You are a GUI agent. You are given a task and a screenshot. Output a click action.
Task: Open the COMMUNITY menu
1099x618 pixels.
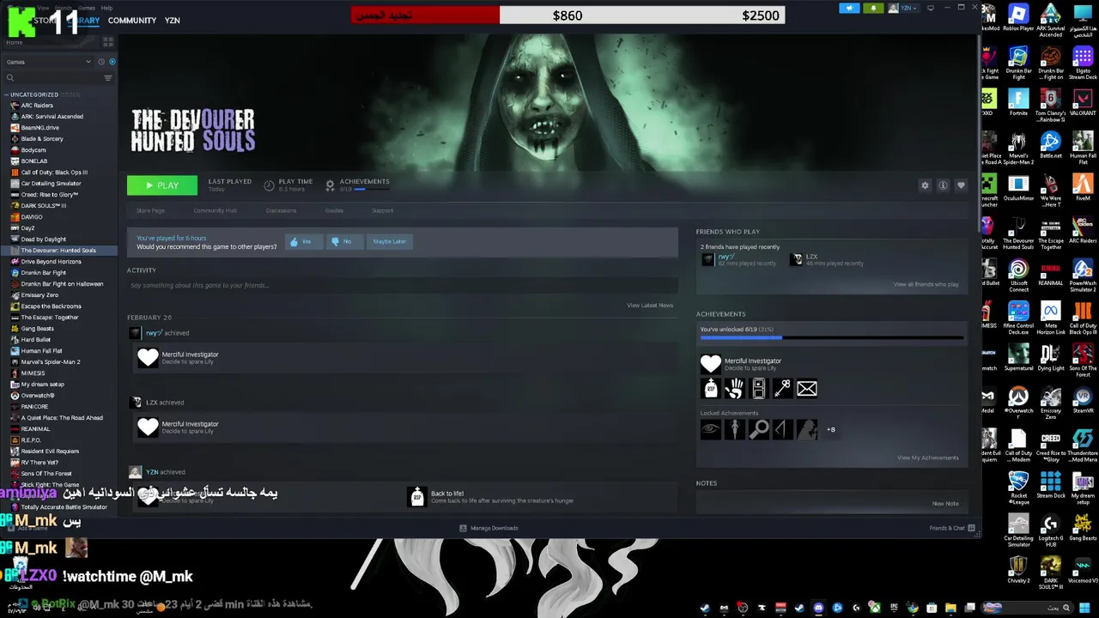[132, 21]
